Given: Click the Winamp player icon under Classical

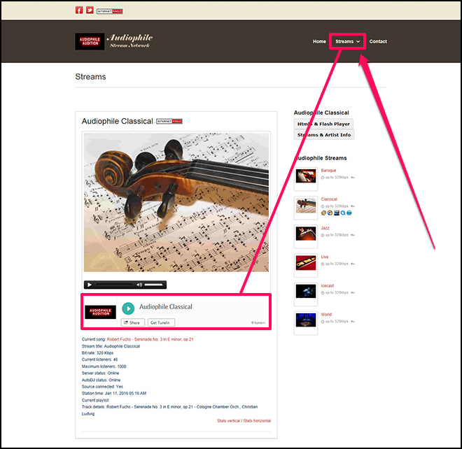Looking at the screenshot, I should (323, 213).
